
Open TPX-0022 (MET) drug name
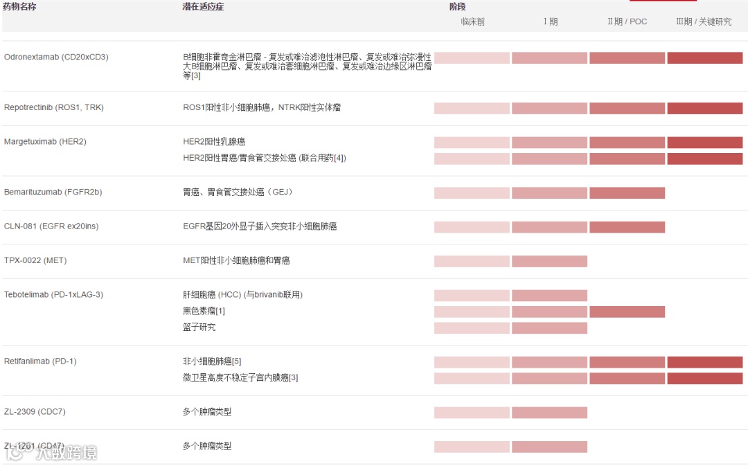point(35,261)
